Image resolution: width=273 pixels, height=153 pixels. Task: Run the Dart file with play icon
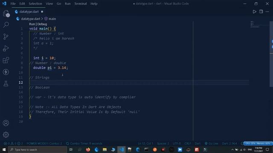(x=254, y=11)
